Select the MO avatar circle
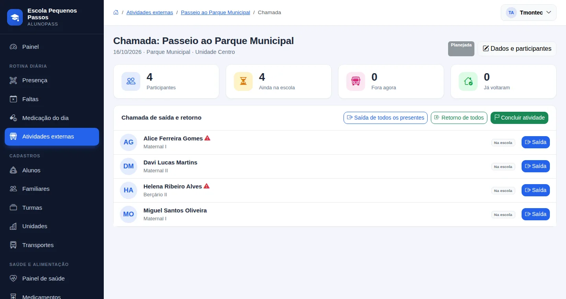566x299 pixels. click(129, 214)
